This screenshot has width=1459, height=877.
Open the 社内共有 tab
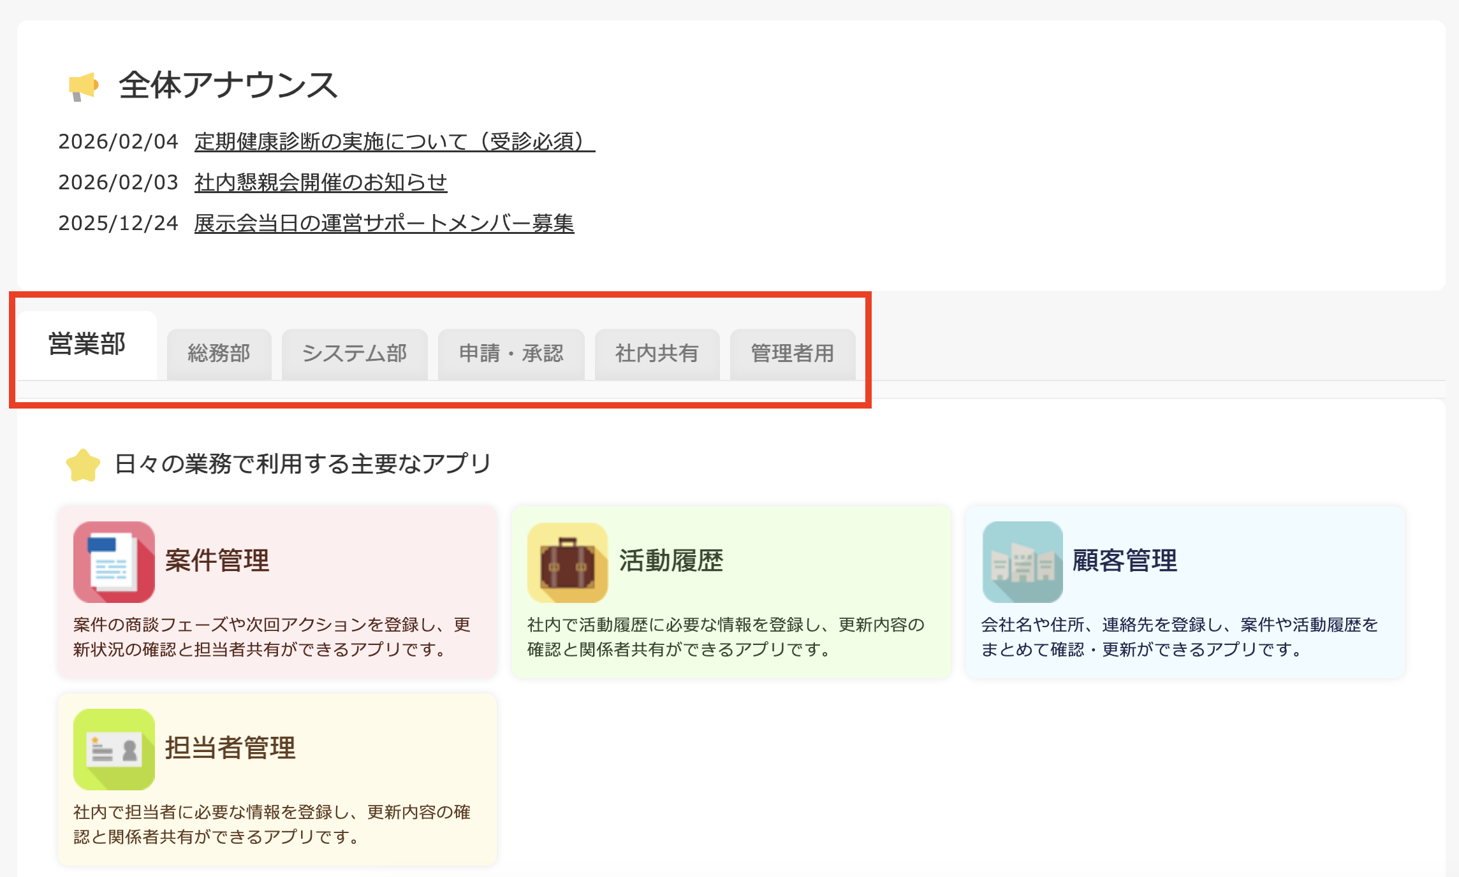(656, 354)
